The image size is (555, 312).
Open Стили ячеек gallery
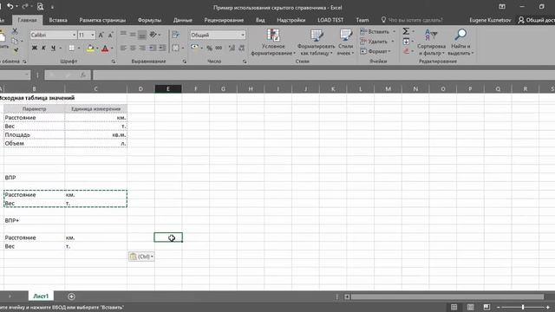345,42
